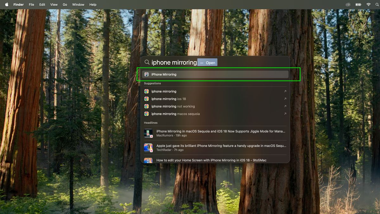Open the TechRadar iPhone Mirroring headline
The width and height of the screenshot is (380, 214).
(x=215, y=148)
